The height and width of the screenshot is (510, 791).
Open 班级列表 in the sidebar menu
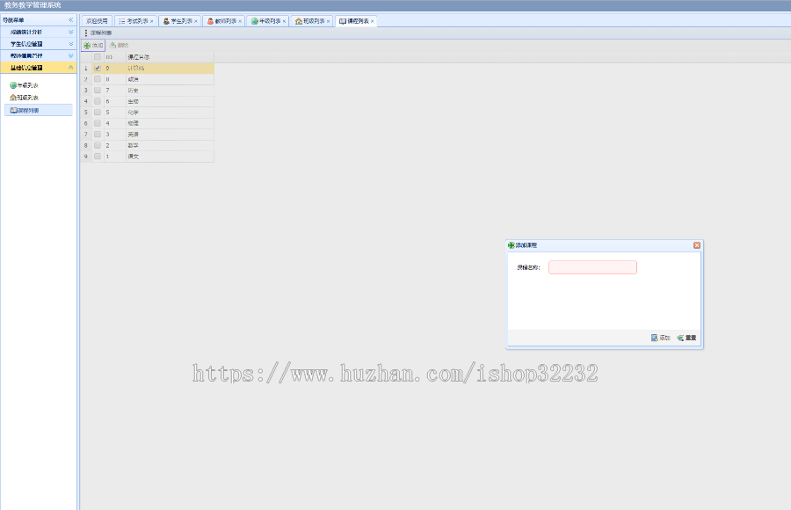click(24, 98)
